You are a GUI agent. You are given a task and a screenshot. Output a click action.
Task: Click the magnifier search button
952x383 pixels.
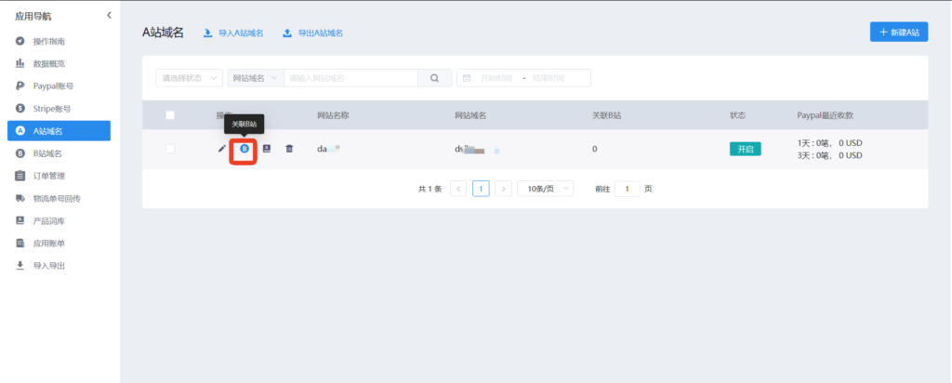(x=434, y=78)
